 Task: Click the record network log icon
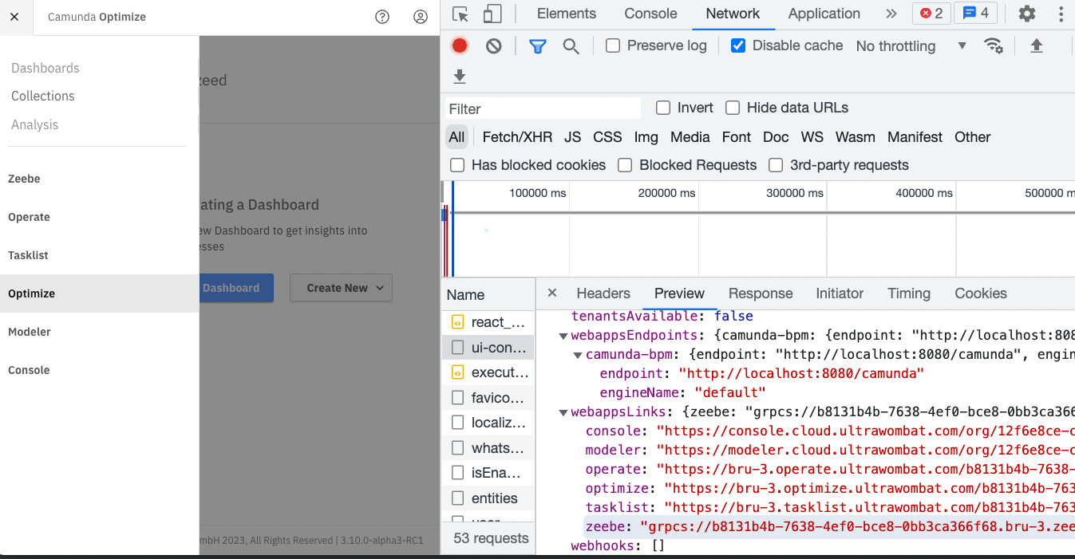tap(460, 46)
